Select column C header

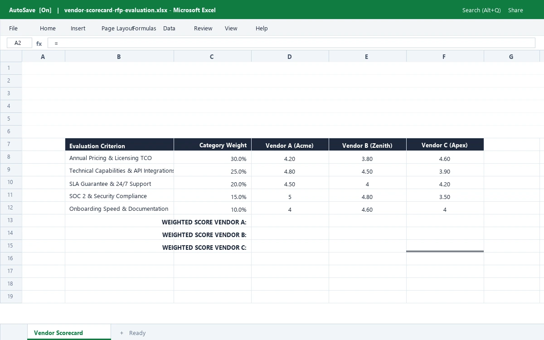pyautogui.click(x=212, y=57)
